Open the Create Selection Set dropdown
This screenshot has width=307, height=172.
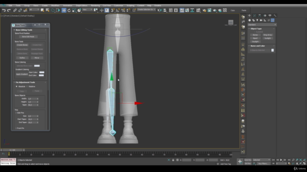[146, 10]
